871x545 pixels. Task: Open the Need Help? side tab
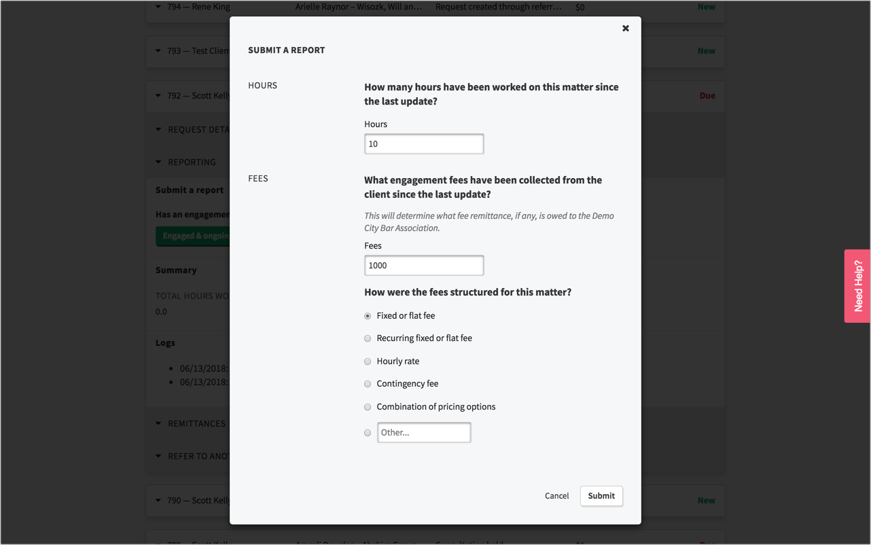[857, 286]
